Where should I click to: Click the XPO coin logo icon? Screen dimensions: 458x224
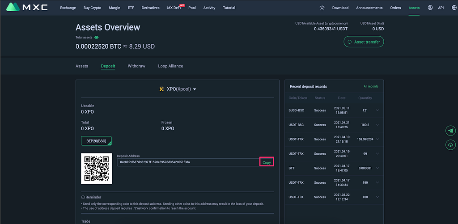point(161,89)
